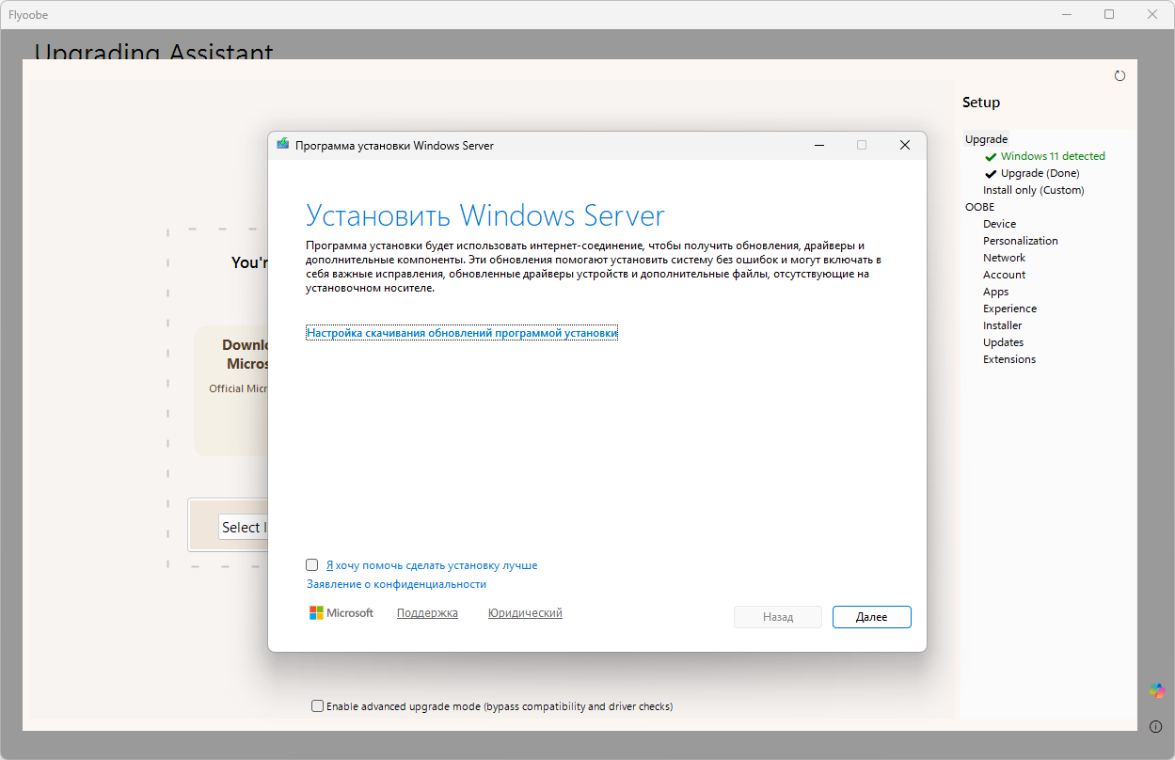Click the refresh icon above the Setup panel
Image resolution: width=1175 pixels, height=760 pixels.
pyautogui.click(x=1119, y=76)
